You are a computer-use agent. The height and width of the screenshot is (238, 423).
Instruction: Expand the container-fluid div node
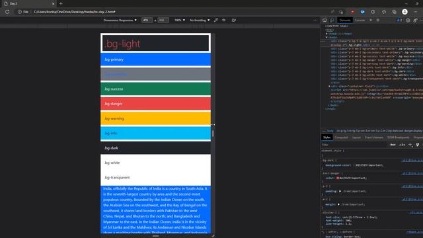329,87
